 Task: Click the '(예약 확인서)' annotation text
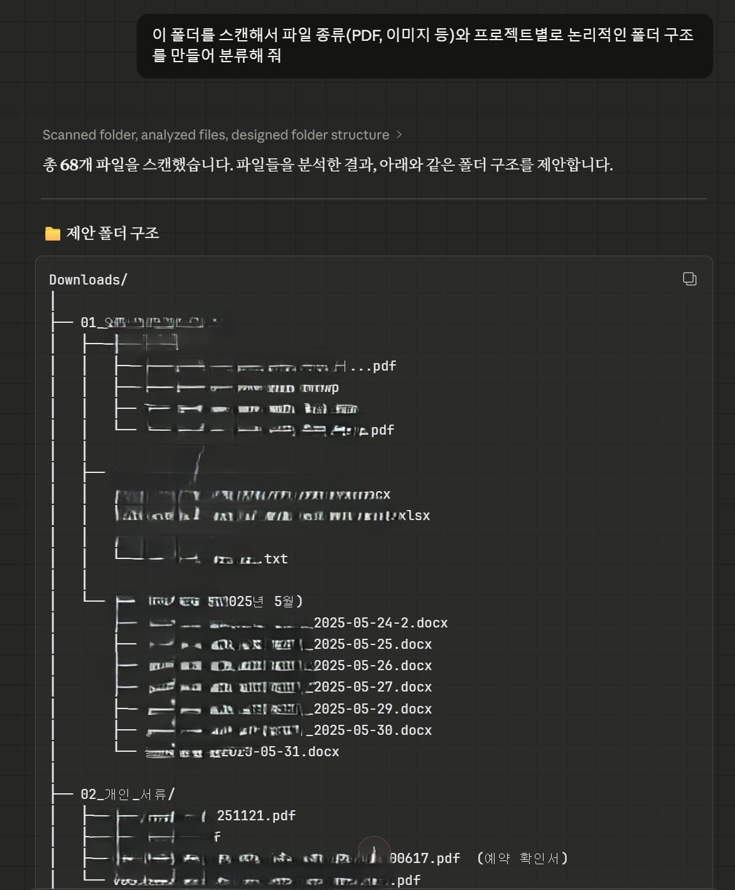[x=522, y=858]
